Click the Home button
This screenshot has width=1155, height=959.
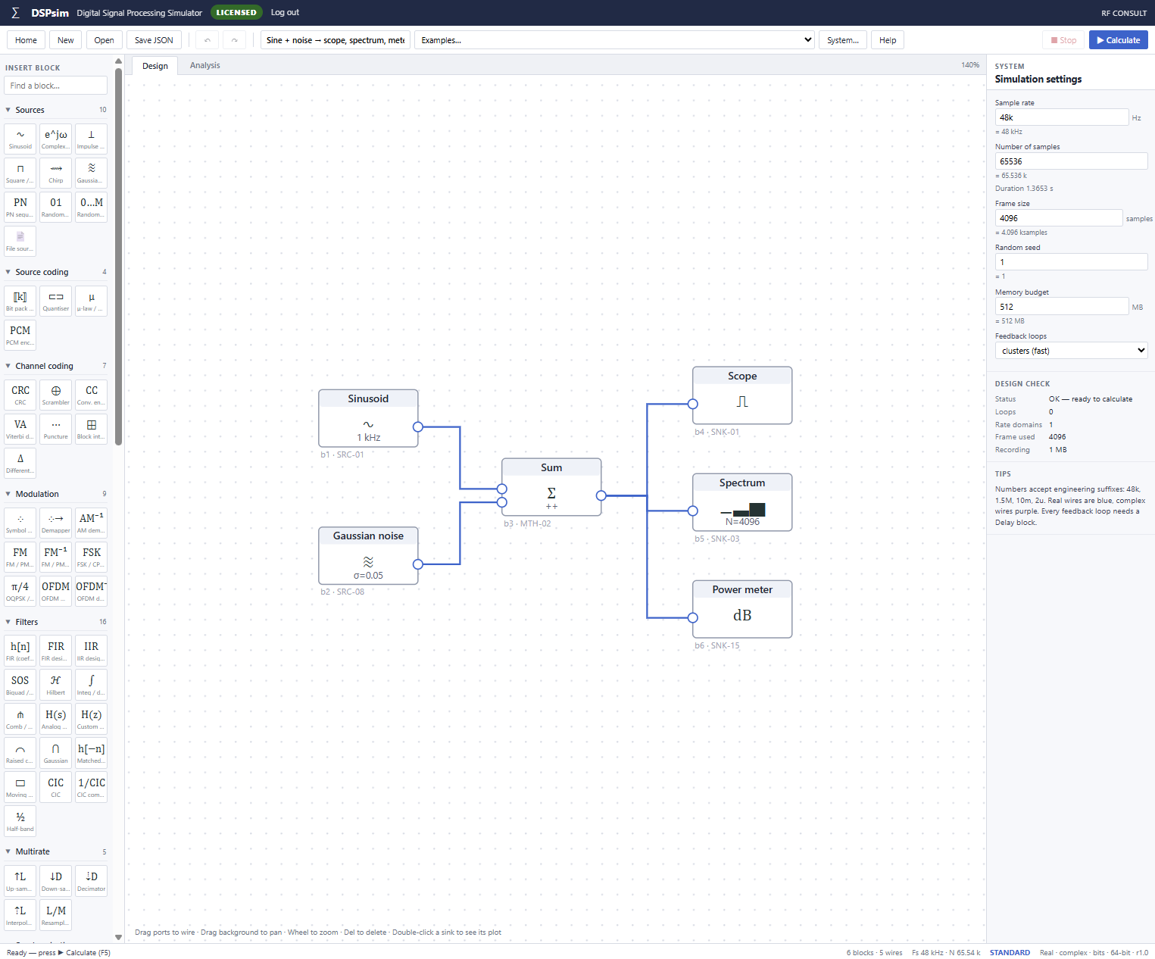(x=26, y=40)
